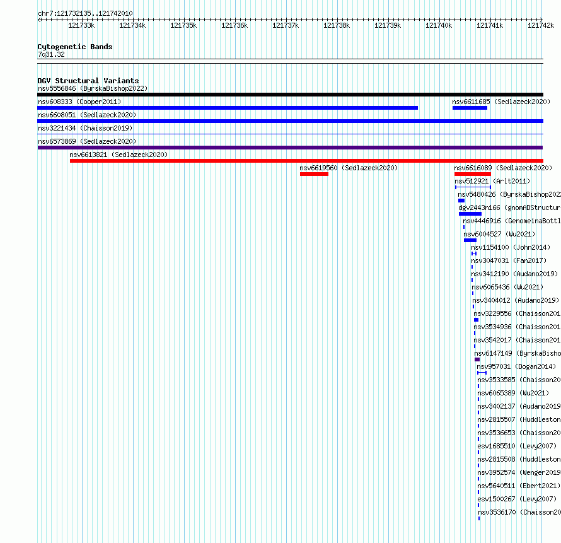This screenshot has width=561, height=543.
Task: Open variant nsv3542017 label
Action: (517, 340)
